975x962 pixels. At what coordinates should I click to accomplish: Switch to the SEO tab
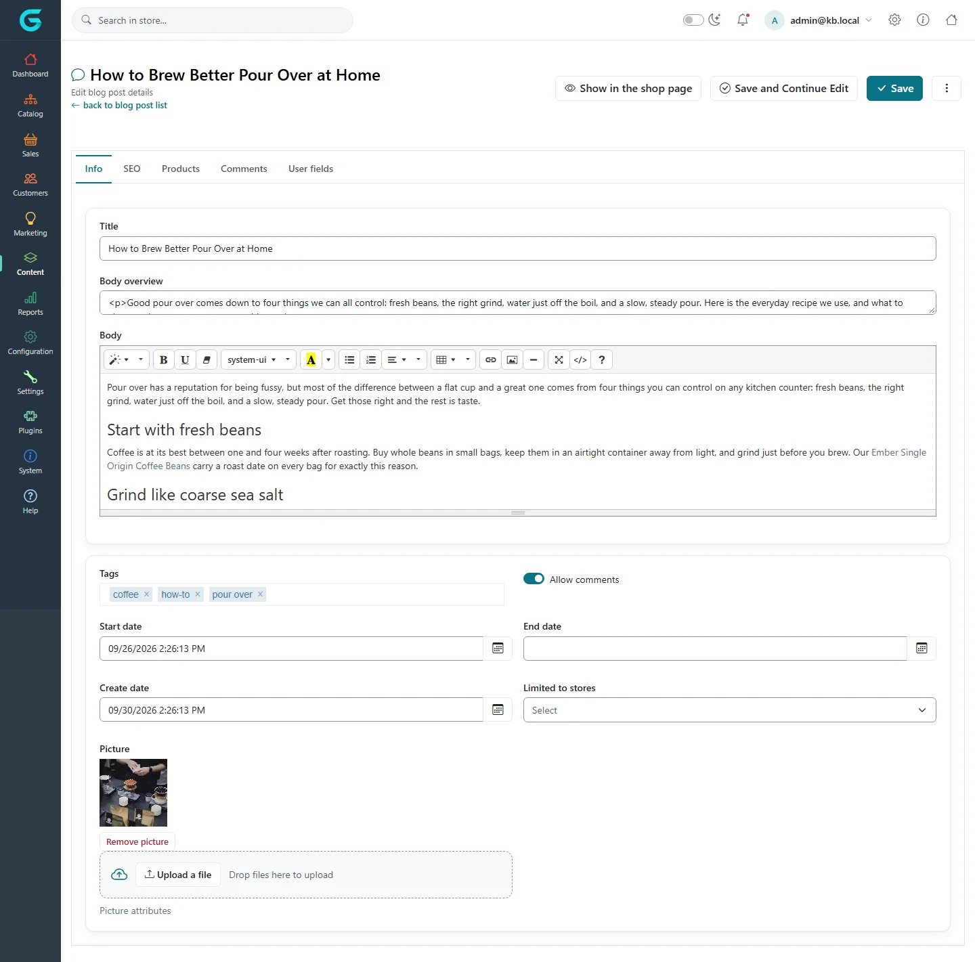[132, 169]
